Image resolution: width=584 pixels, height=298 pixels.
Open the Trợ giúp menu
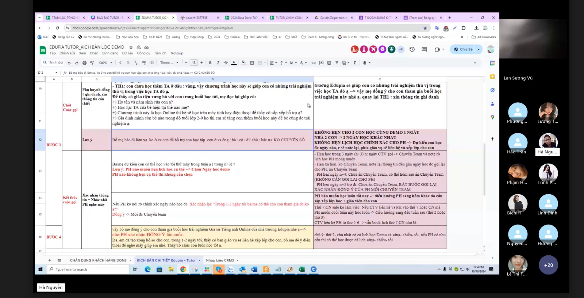tap(177, 53)
